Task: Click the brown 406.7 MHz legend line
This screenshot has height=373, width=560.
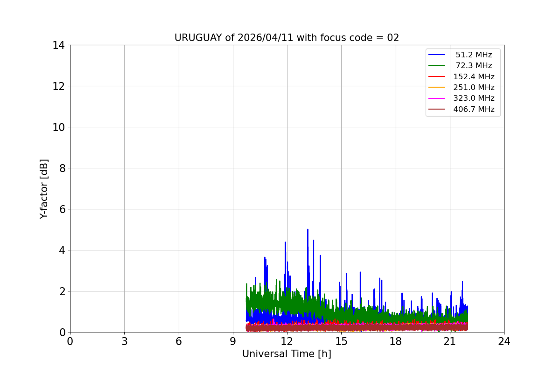Action: [x=437, y=110]
